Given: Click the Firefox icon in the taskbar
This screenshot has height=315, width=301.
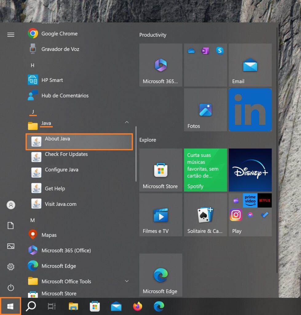Looking at the screenshot, I should coord(137,306).
